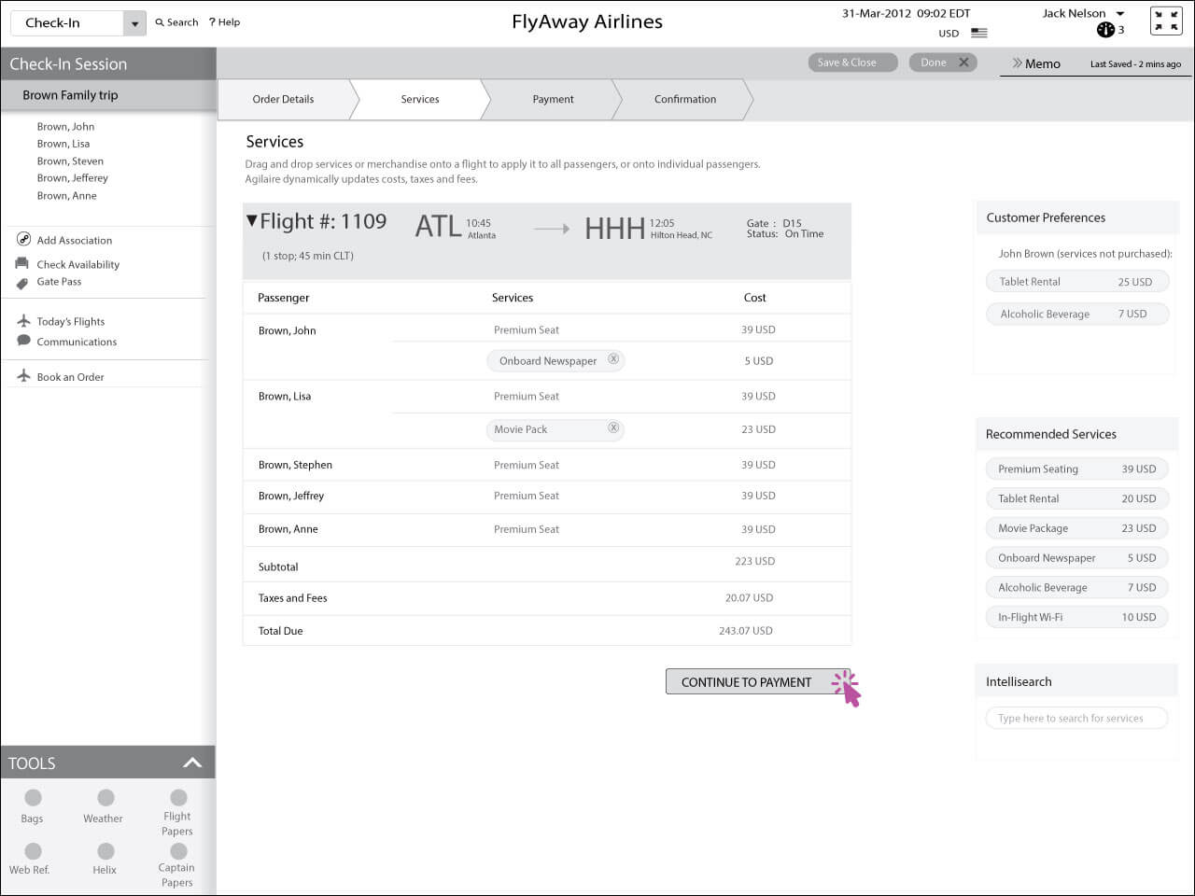Select the In-Flight Wi-Fi recommended service
1195x896 pixels.
1076,616
